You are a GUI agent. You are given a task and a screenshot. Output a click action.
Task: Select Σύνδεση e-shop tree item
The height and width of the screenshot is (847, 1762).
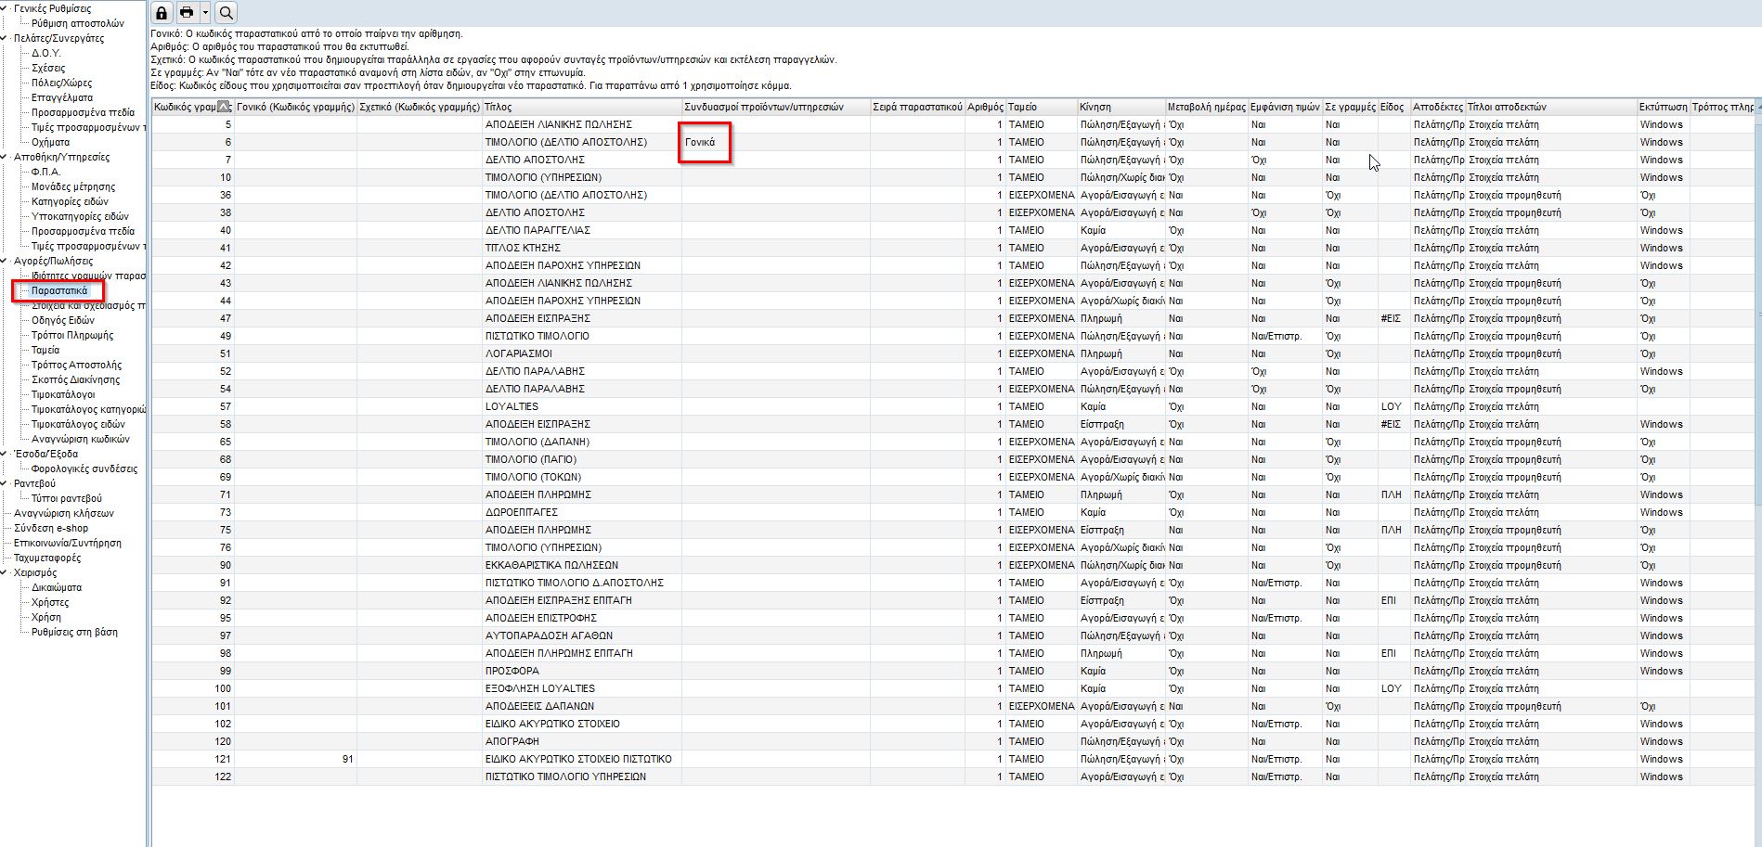51,528
